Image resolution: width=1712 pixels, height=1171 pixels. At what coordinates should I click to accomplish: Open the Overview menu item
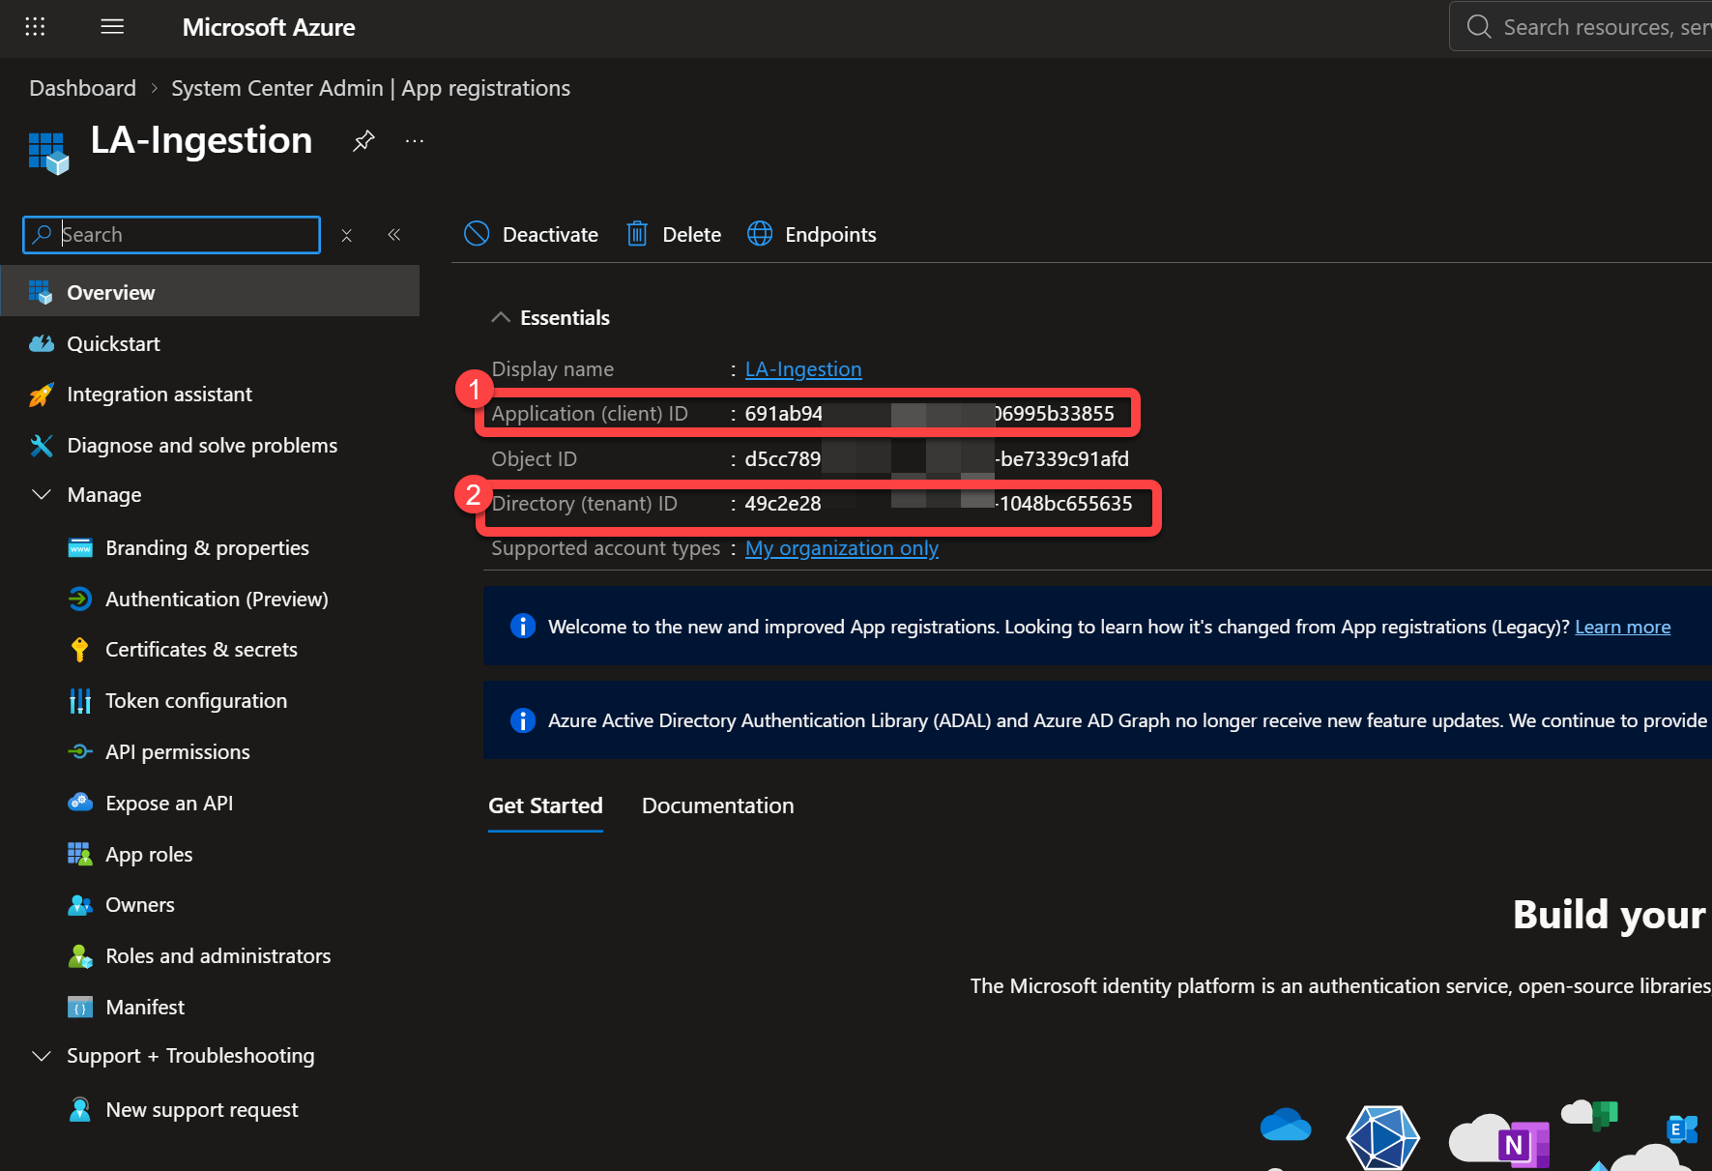tap(210, 292)
